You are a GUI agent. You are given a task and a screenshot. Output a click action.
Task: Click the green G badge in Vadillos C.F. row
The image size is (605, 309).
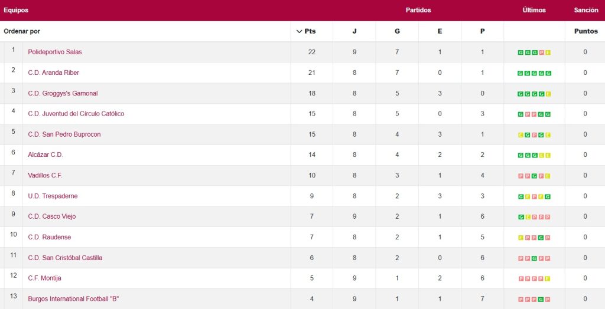(x=534, y=176)
